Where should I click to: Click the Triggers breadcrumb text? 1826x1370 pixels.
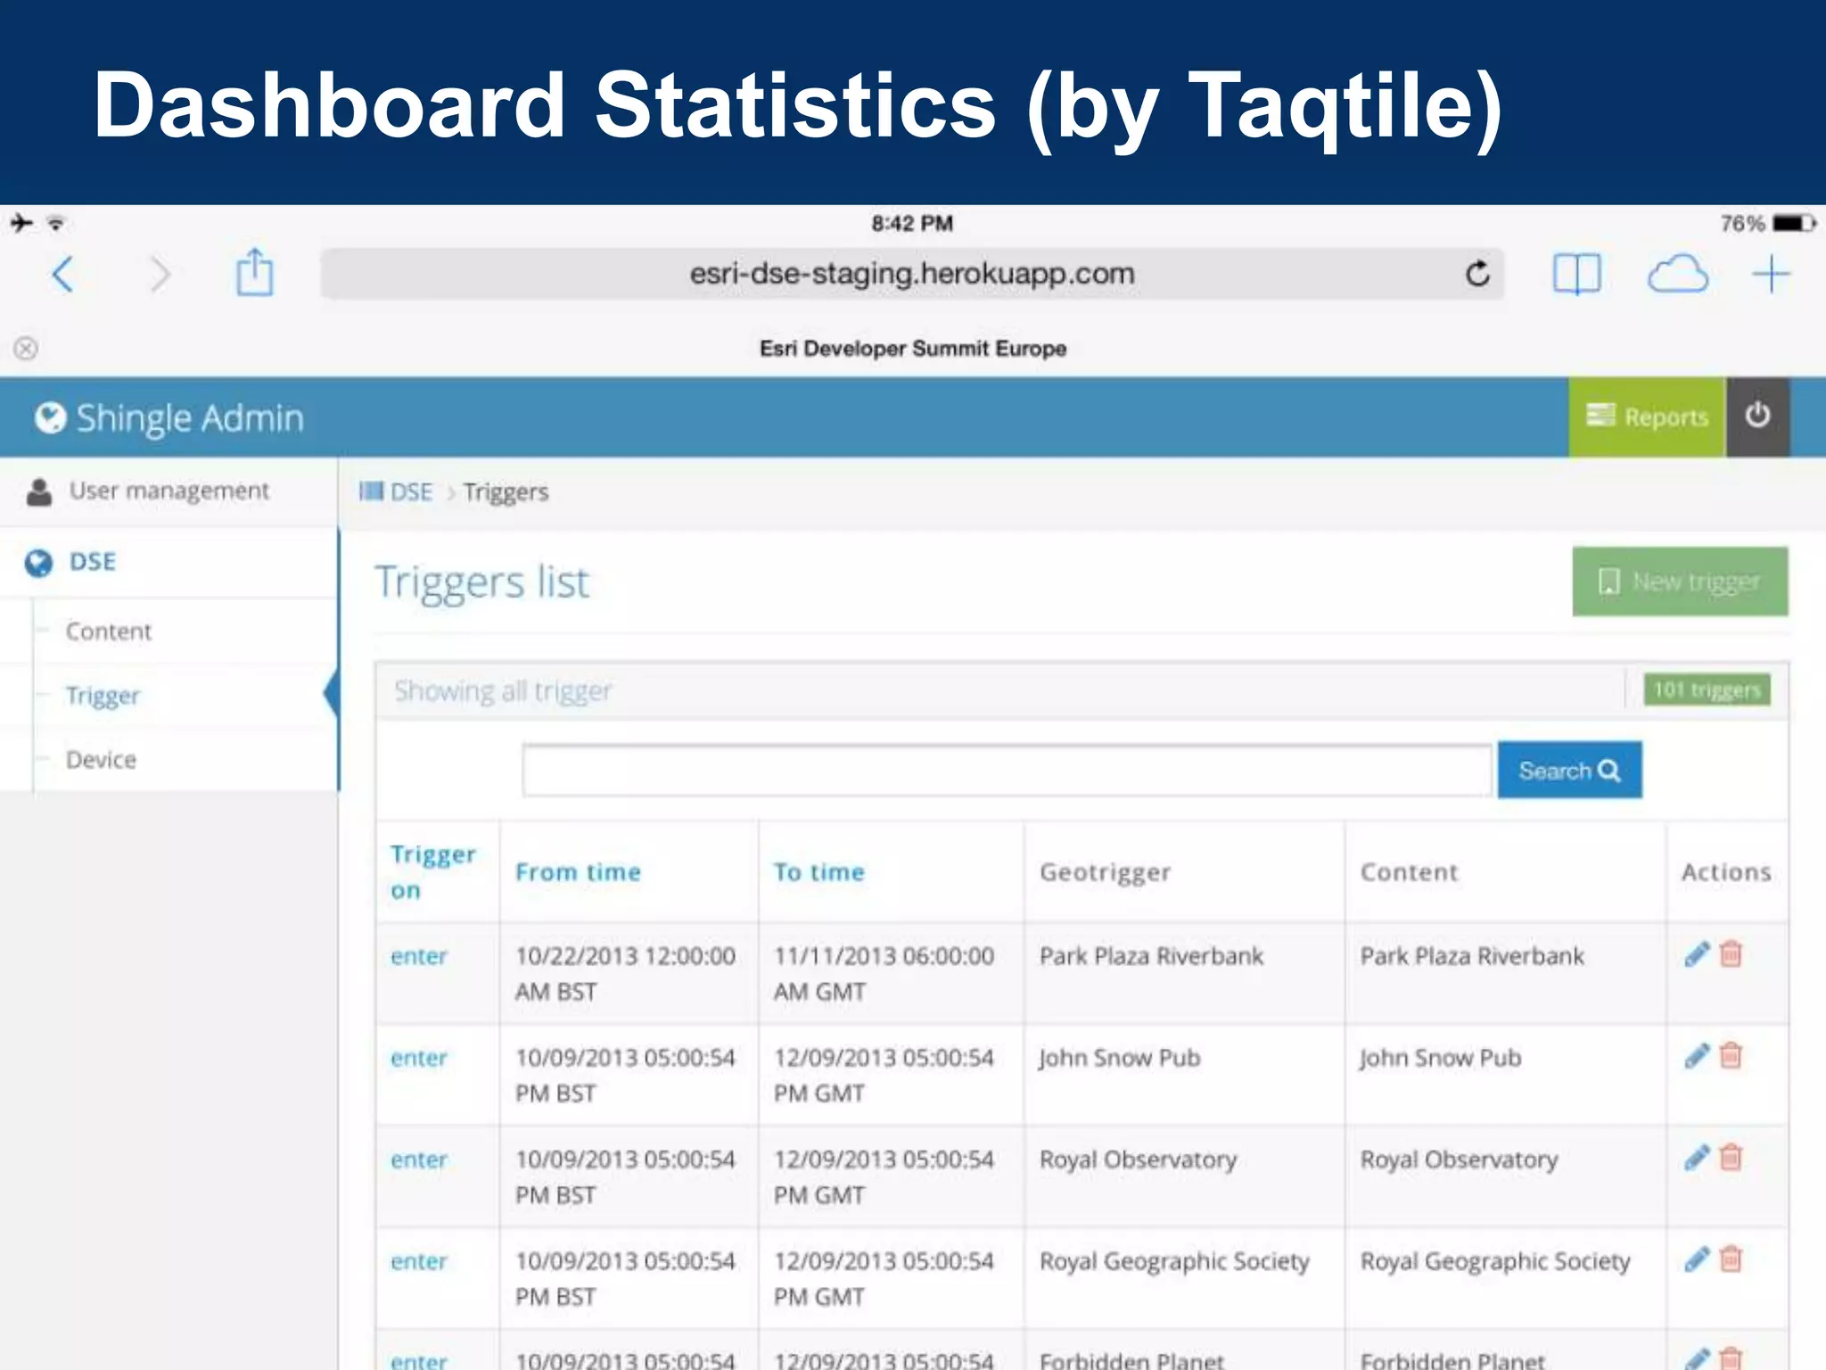pyautogui.click(x=506, y=492)
